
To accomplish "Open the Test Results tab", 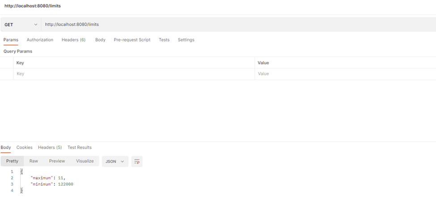I will tap(80, 147).
